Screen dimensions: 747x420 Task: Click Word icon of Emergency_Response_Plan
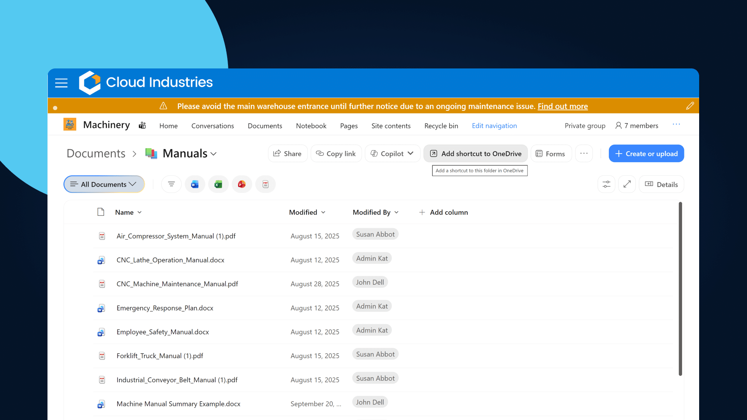[x=101, y=308]
